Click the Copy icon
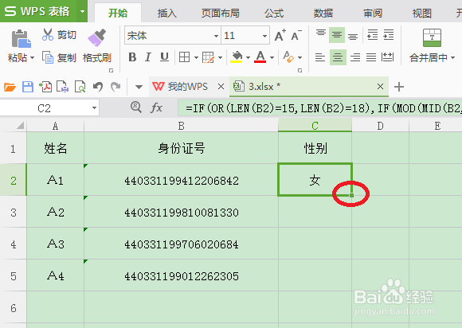Screen dimensions: 462x328 [48, 57]
